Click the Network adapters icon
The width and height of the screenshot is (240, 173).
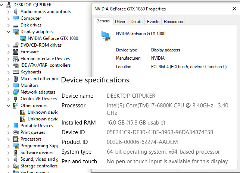tap(15, 92)
